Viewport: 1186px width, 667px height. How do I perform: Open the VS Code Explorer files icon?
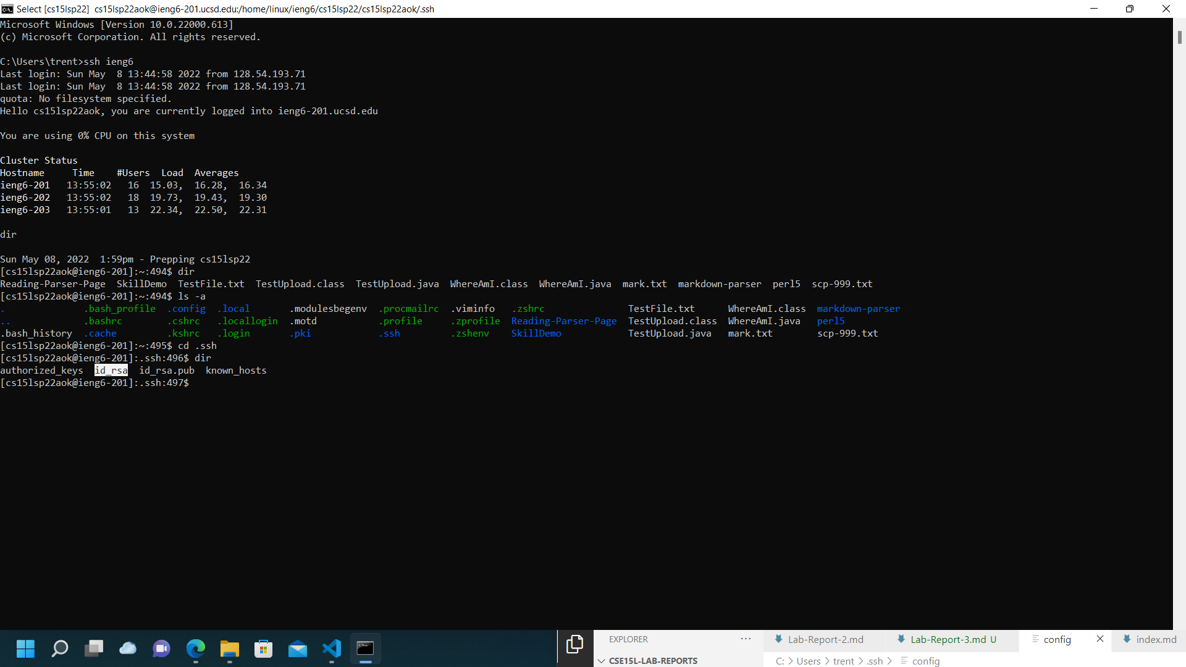(x=574, y=644)
